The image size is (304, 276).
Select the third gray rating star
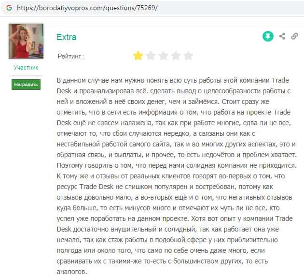point(163,56)
